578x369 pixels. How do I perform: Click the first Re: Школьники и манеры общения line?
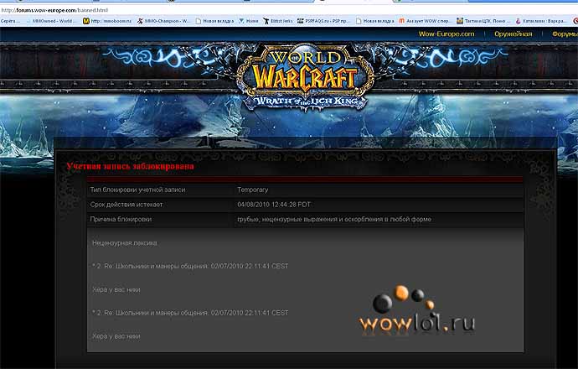[190, 266]
